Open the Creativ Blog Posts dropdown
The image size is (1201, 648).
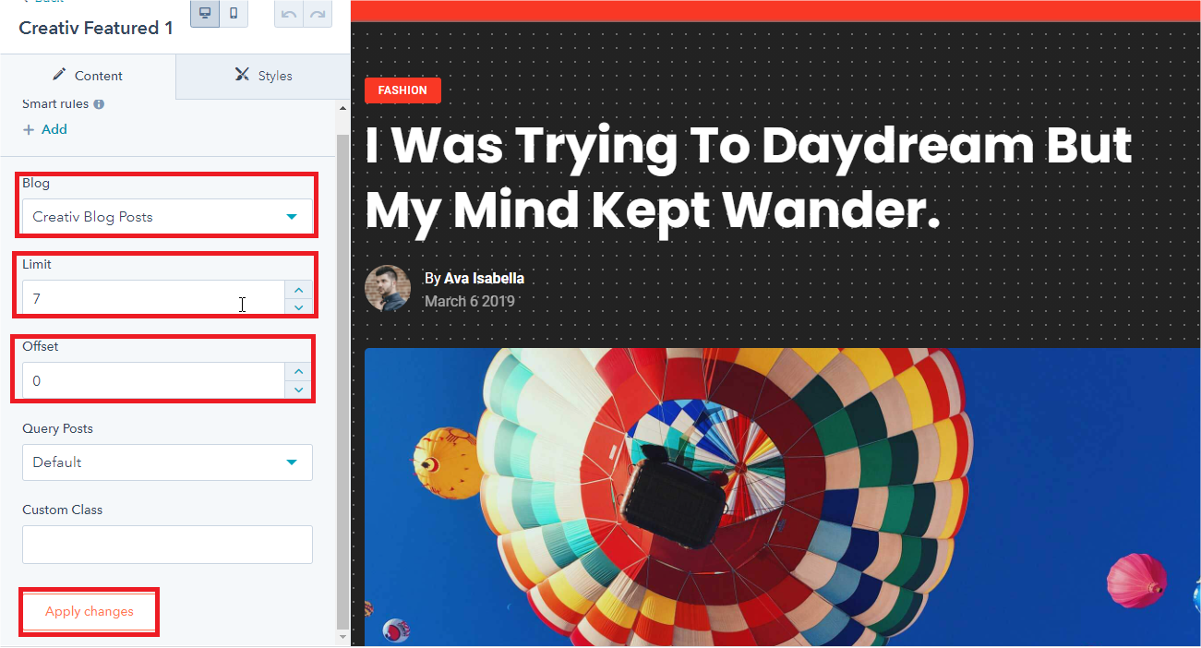pos(167,217)
